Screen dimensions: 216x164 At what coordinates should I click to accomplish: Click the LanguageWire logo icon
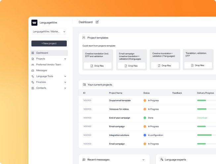[x=34, y=23]
